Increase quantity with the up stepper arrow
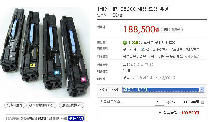 point(168,101)
